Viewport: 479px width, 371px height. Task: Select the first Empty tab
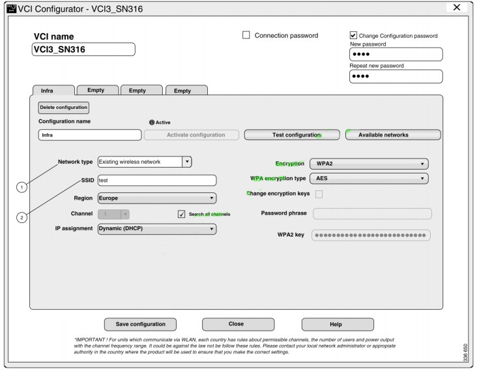(98, 90)
